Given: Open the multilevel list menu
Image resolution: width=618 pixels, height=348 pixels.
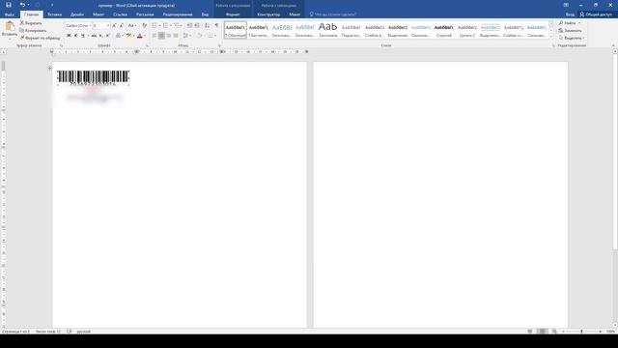Looking at the screenshot, I should [x=177, y=26].
